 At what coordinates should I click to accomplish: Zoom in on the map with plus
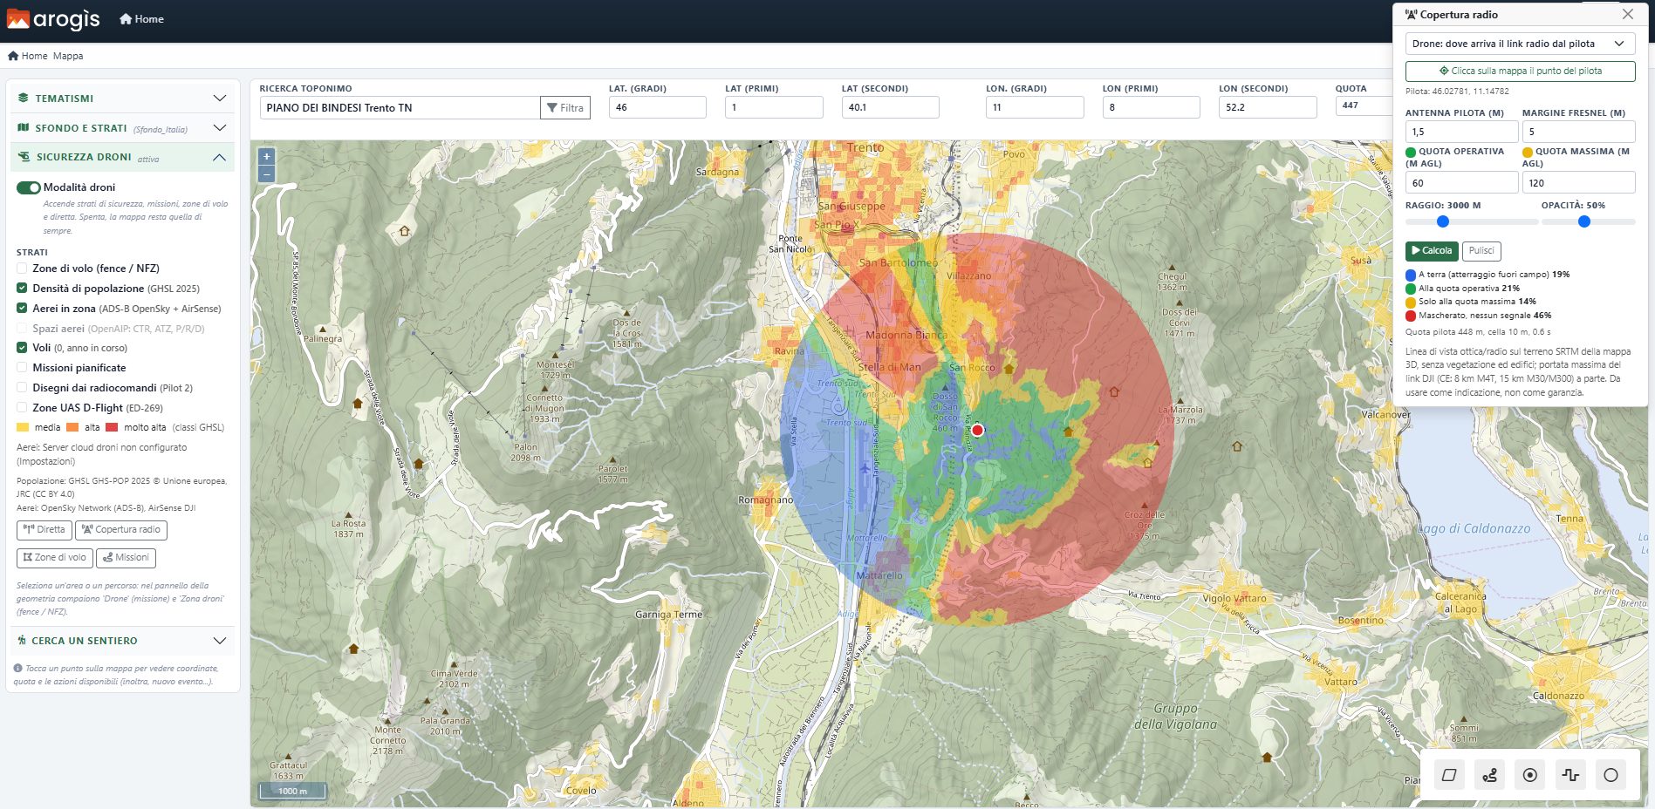[x=267, y=156]
